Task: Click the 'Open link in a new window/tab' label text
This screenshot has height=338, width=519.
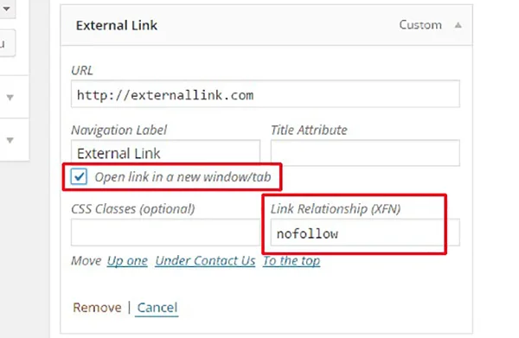Action: tap(183, 177)
